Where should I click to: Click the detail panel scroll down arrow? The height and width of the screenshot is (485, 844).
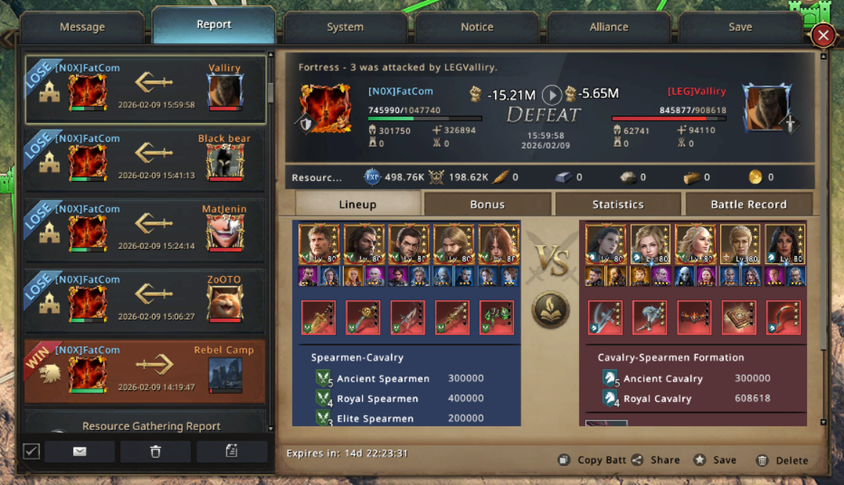pyautogui.click(x=823, y=422)
